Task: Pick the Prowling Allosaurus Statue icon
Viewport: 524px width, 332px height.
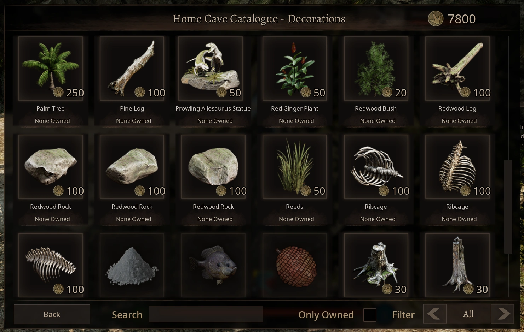Action: [211, 69]
